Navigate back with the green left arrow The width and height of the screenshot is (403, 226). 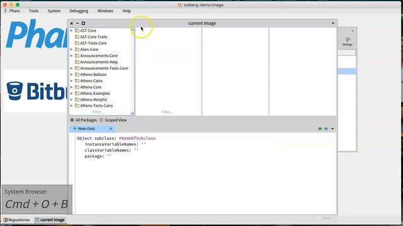(x=320, y=129)
